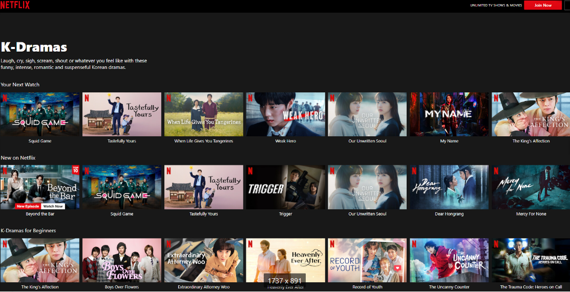Select the Weak Hero poster
The width and height of the screenshot is (570, 292).
pos(285,114)
